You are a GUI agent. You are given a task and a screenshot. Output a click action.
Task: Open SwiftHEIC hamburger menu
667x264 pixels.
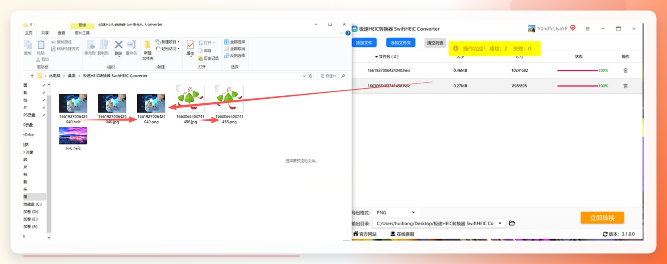pyautogui.click(x=588, y=29)
